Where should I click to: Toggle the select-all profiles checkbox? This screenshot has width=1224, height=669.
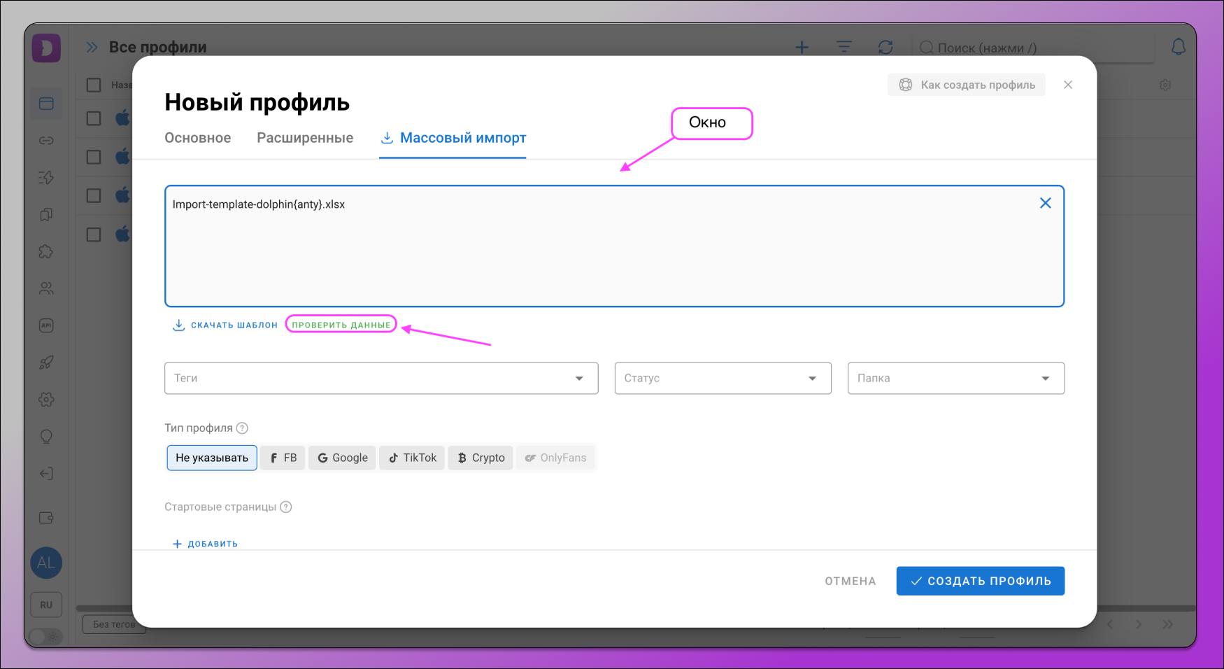pyautogui.click(x=94, y=85)
